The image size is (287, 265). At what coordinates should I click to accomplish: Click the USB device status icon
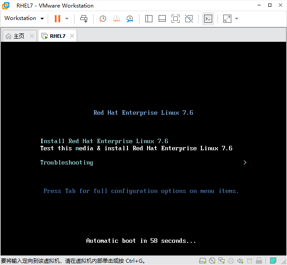coord(258,261)
